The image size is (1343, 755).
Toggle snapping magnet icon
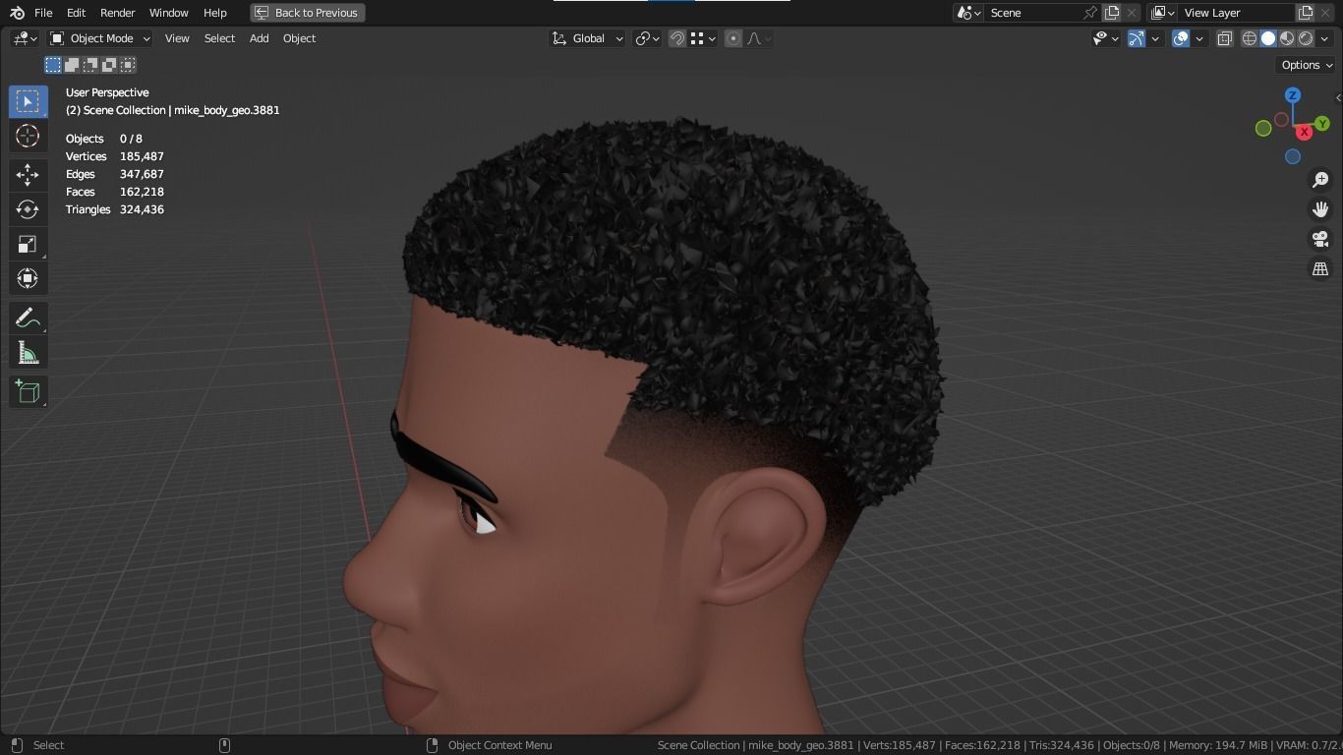pyautogui.click(x=677, y=38)
